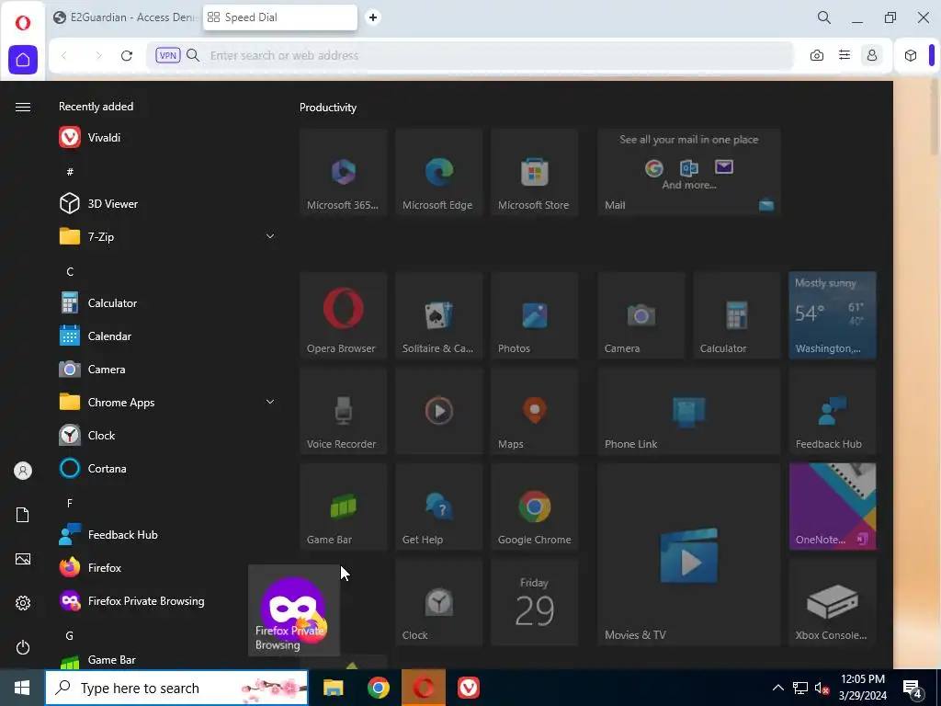Select the Speed Dial tab
Image resolution: width=941 pixels, height=706 pixels.
279,17
